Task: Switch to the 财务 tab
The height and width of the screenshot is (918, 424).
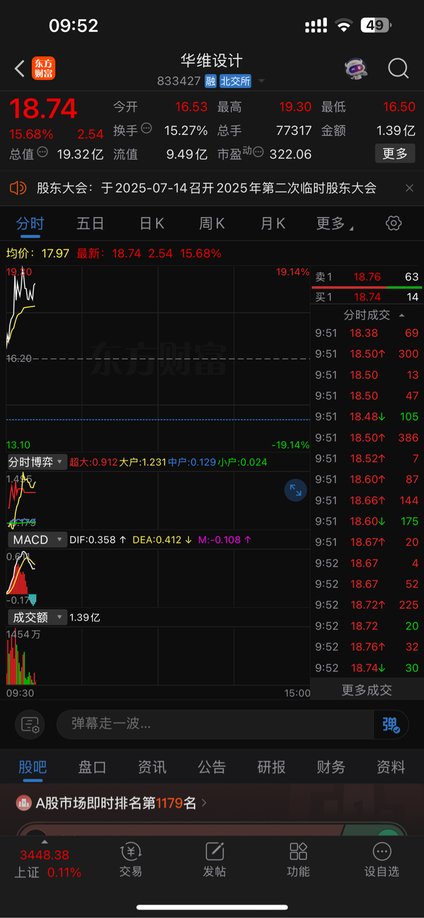Action: 331,767
